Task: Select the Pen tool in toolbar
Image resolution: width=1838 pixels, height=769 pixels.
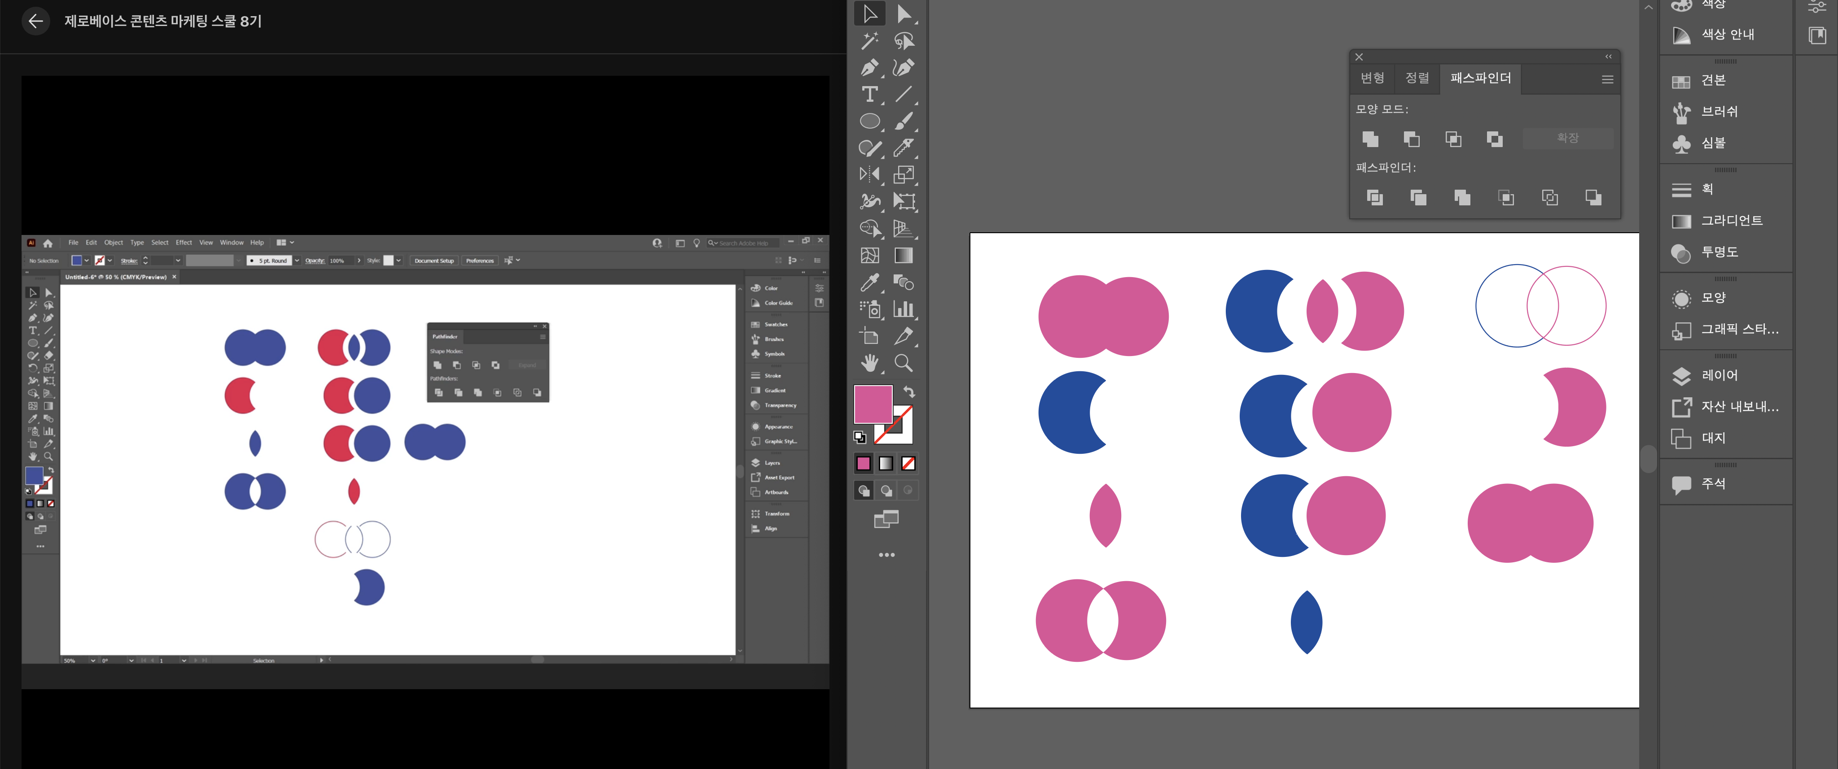Action: [869, 68]
